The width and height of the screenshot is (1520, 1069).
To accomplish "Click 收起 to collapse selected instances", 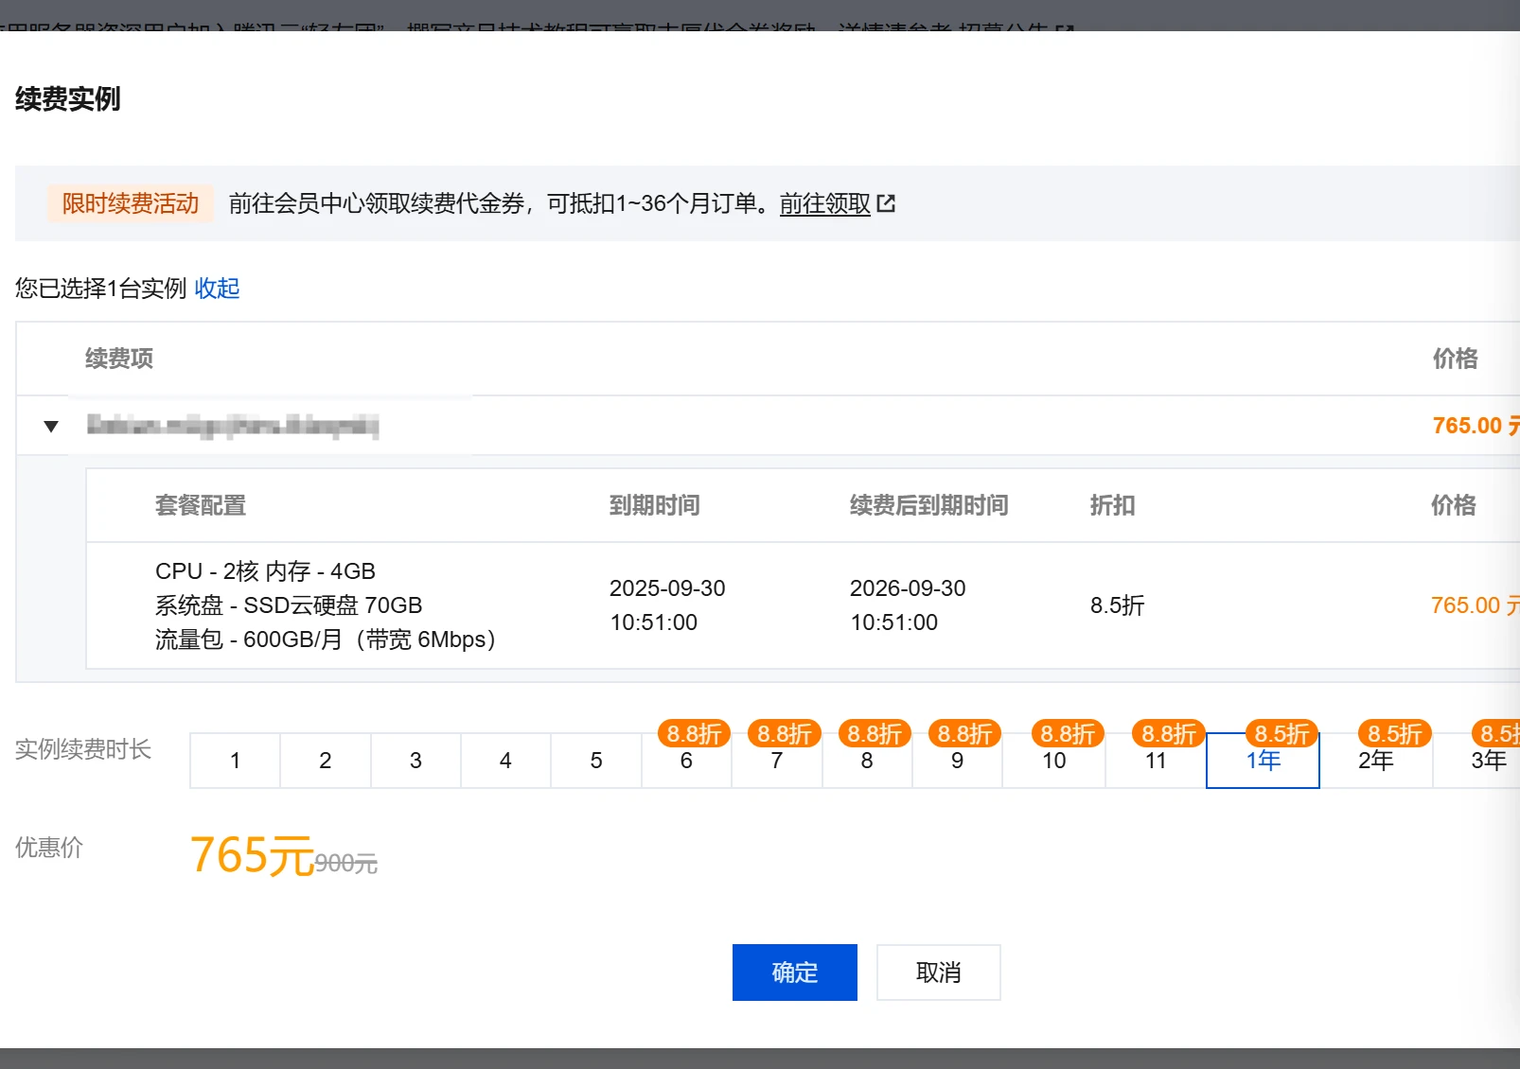I will tap(217, 289).
